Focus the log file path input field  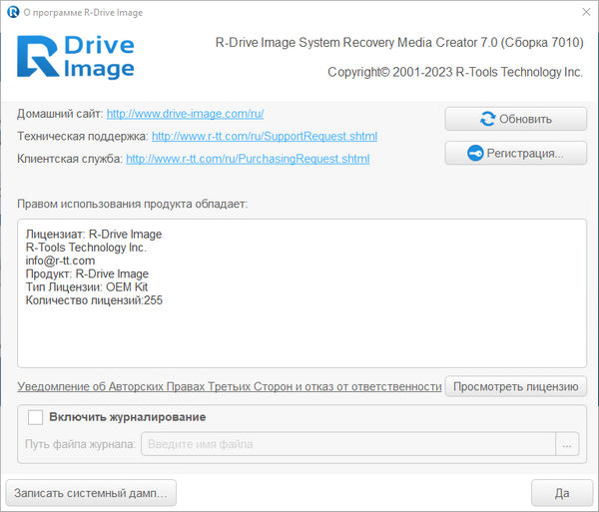[x=347, y=444]
